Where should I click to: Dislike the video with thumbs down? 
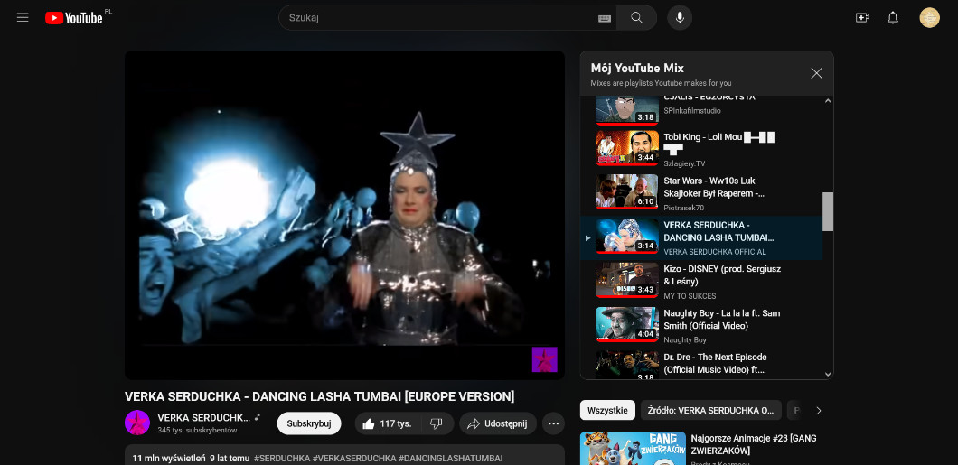[436, 423]
